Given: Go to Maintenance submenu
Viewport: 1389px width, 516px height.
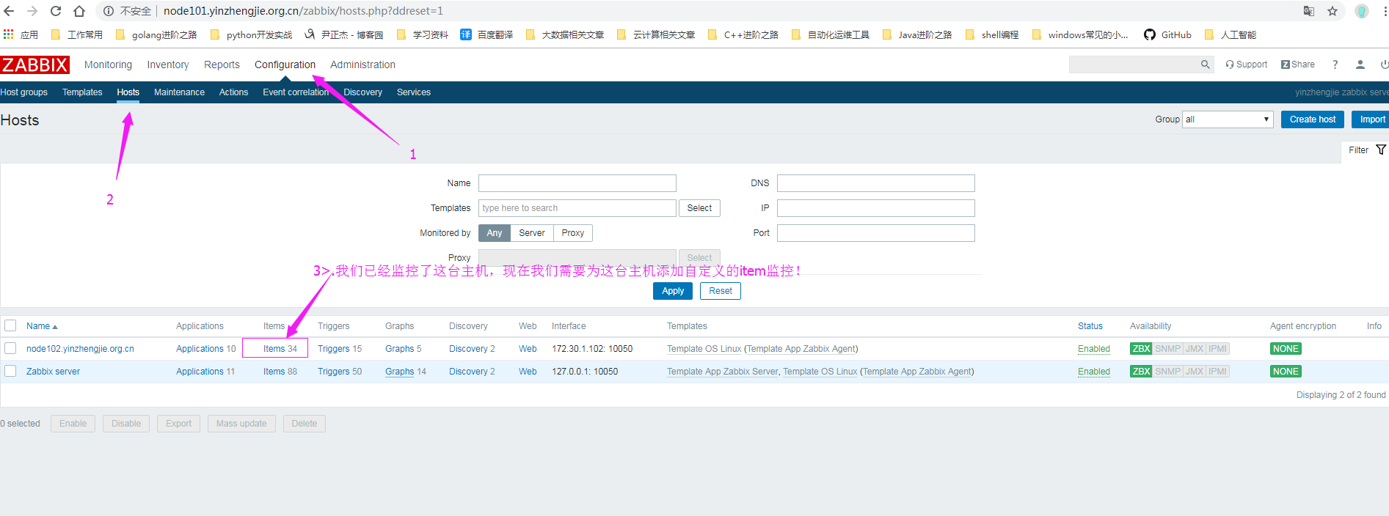Looking at the screenshot, I should (179, 92).
